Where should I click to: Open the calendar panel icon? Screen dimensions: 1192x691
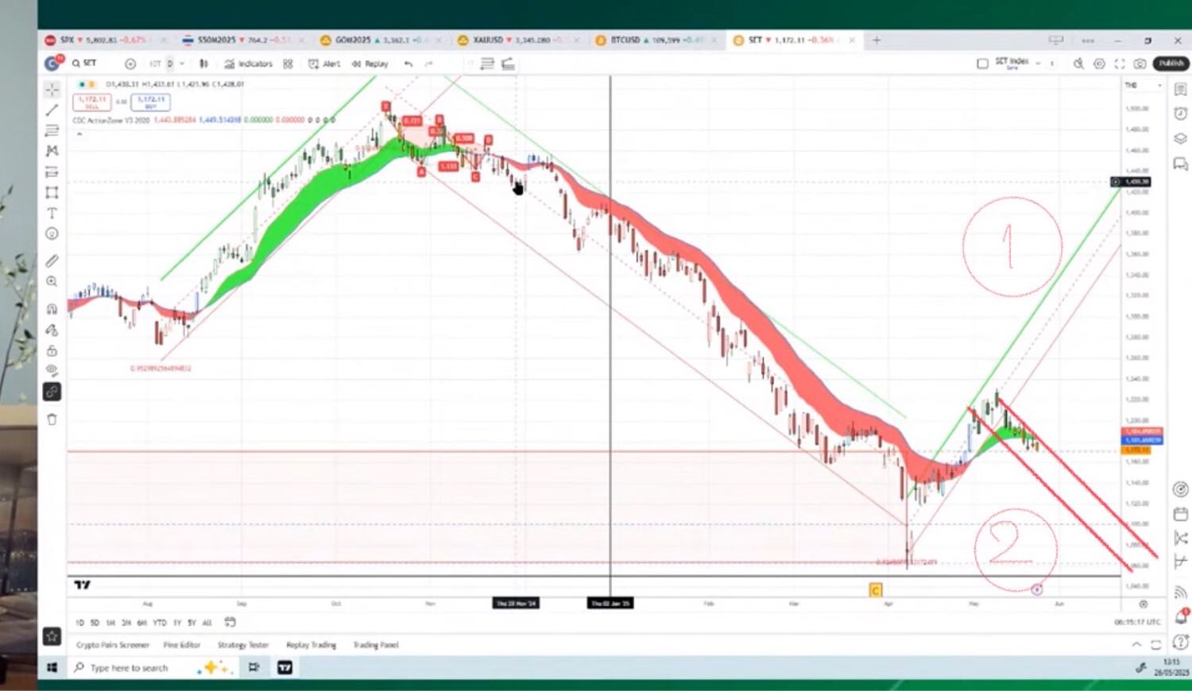coord(1180,515)
